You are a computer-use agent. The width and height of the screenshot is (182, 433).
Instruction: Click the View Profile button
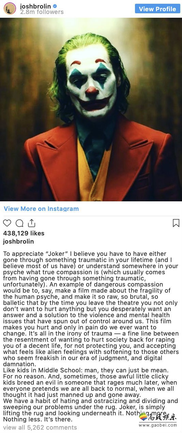point(157,9)
